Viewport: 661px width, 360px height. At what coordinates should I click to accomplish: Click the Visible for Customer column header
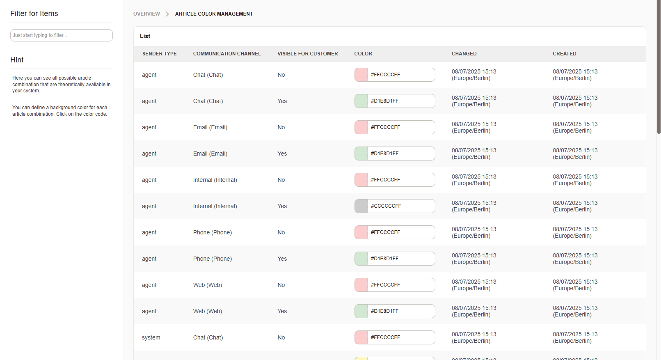coord(307,54)
